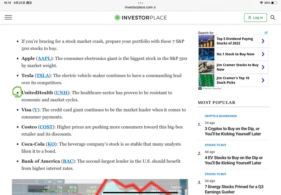Click the bold Apple company name
This screenshot has width=281, height=195.
28,58
